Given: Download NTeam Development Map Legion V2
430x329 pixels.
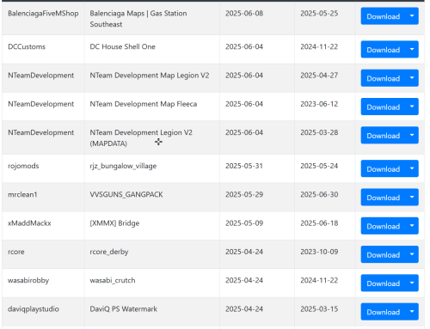Looking at the screenshot, I should click(x=384, y=78).
